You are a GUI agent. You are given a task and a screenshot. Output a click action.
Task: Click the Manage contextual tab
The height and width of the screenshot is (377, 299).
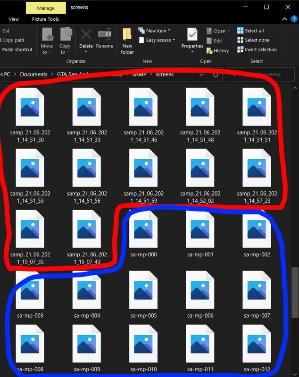coord(46,8)
